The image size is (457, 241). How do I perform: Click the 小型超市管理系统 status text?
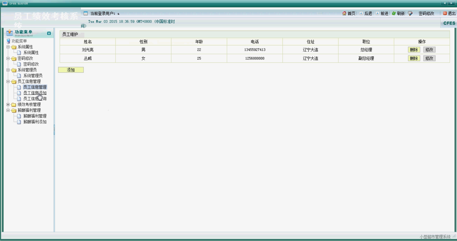pos(435,237)
